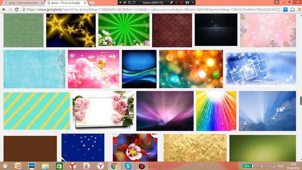The height and width of the screenshot is (170, 302).
Task: Open the Chrome hamburger menu
Action: [300, 9]
